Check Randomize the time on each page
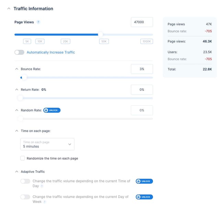Viewport: 220px width, 207px height. (x=23, y=158)
